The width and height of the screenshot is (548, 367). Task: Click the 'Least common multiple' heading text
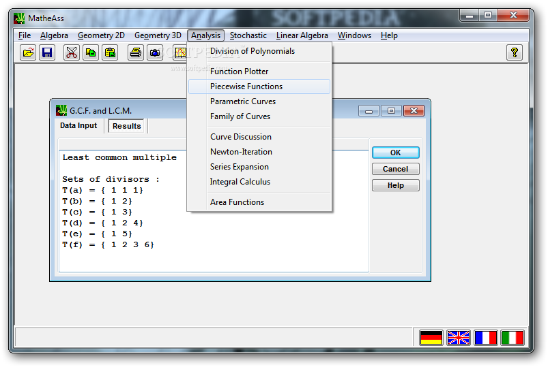coord(119,158)
